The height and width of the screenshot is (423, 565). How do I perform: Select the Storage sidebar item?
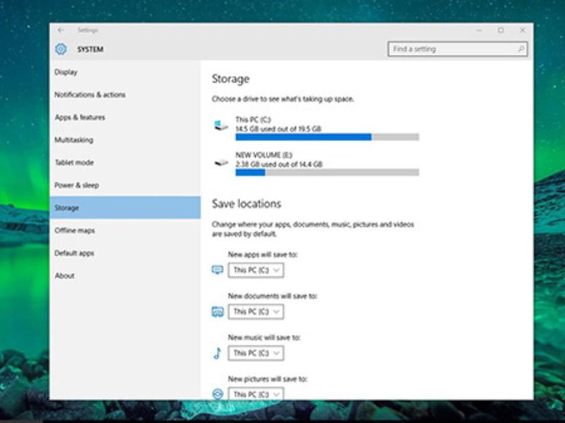click(125, 207)
